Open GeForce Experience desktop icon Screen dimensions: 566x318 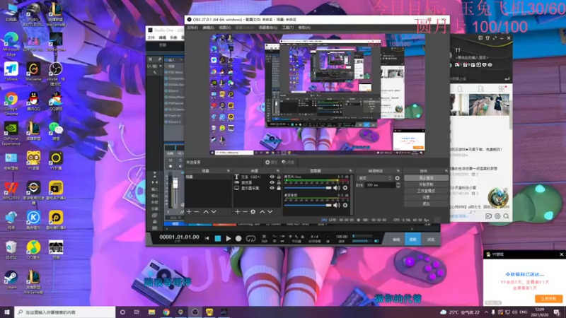pyautogui.click(x=11, y=134)
